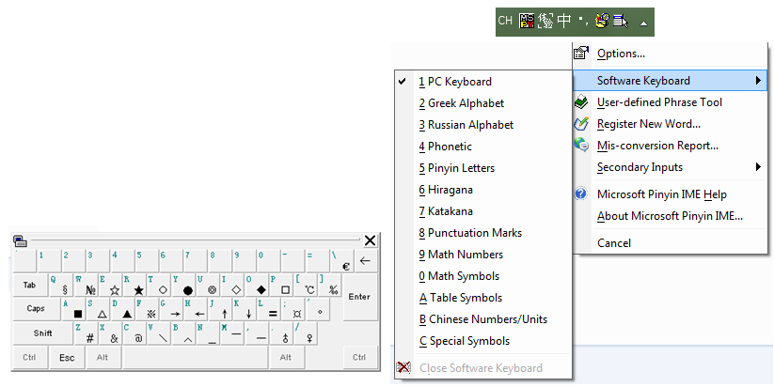This screenshot has height=387, width=774.
Task: Click the soft keyboard title icon
Action: [21, 240]
